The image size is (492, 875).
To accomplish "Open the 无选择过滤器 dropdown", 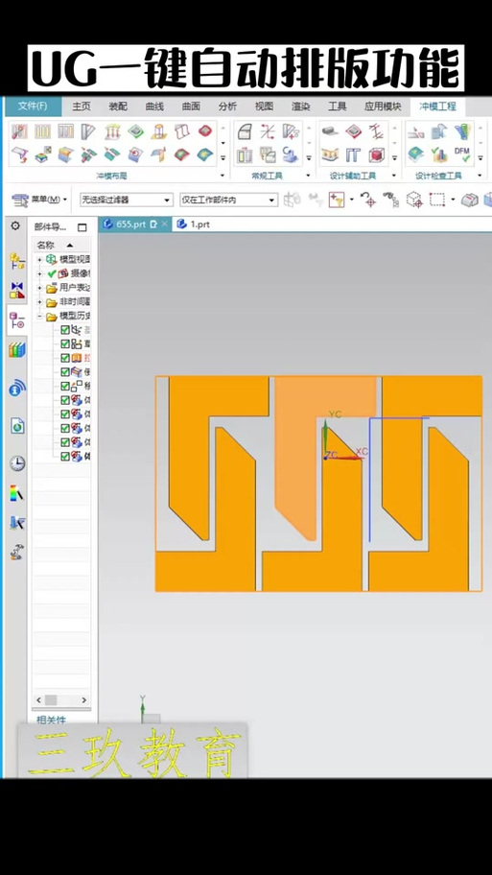I will tap(126, 200).
